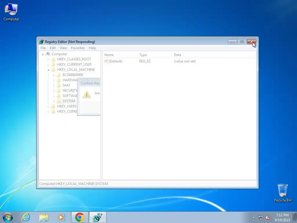This screenshot has height=223, width=297.
Task: Click the (value not set) data cell
Action: (185, 61)
